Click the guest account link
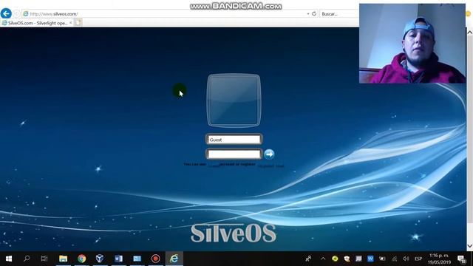 pos(214,165)
